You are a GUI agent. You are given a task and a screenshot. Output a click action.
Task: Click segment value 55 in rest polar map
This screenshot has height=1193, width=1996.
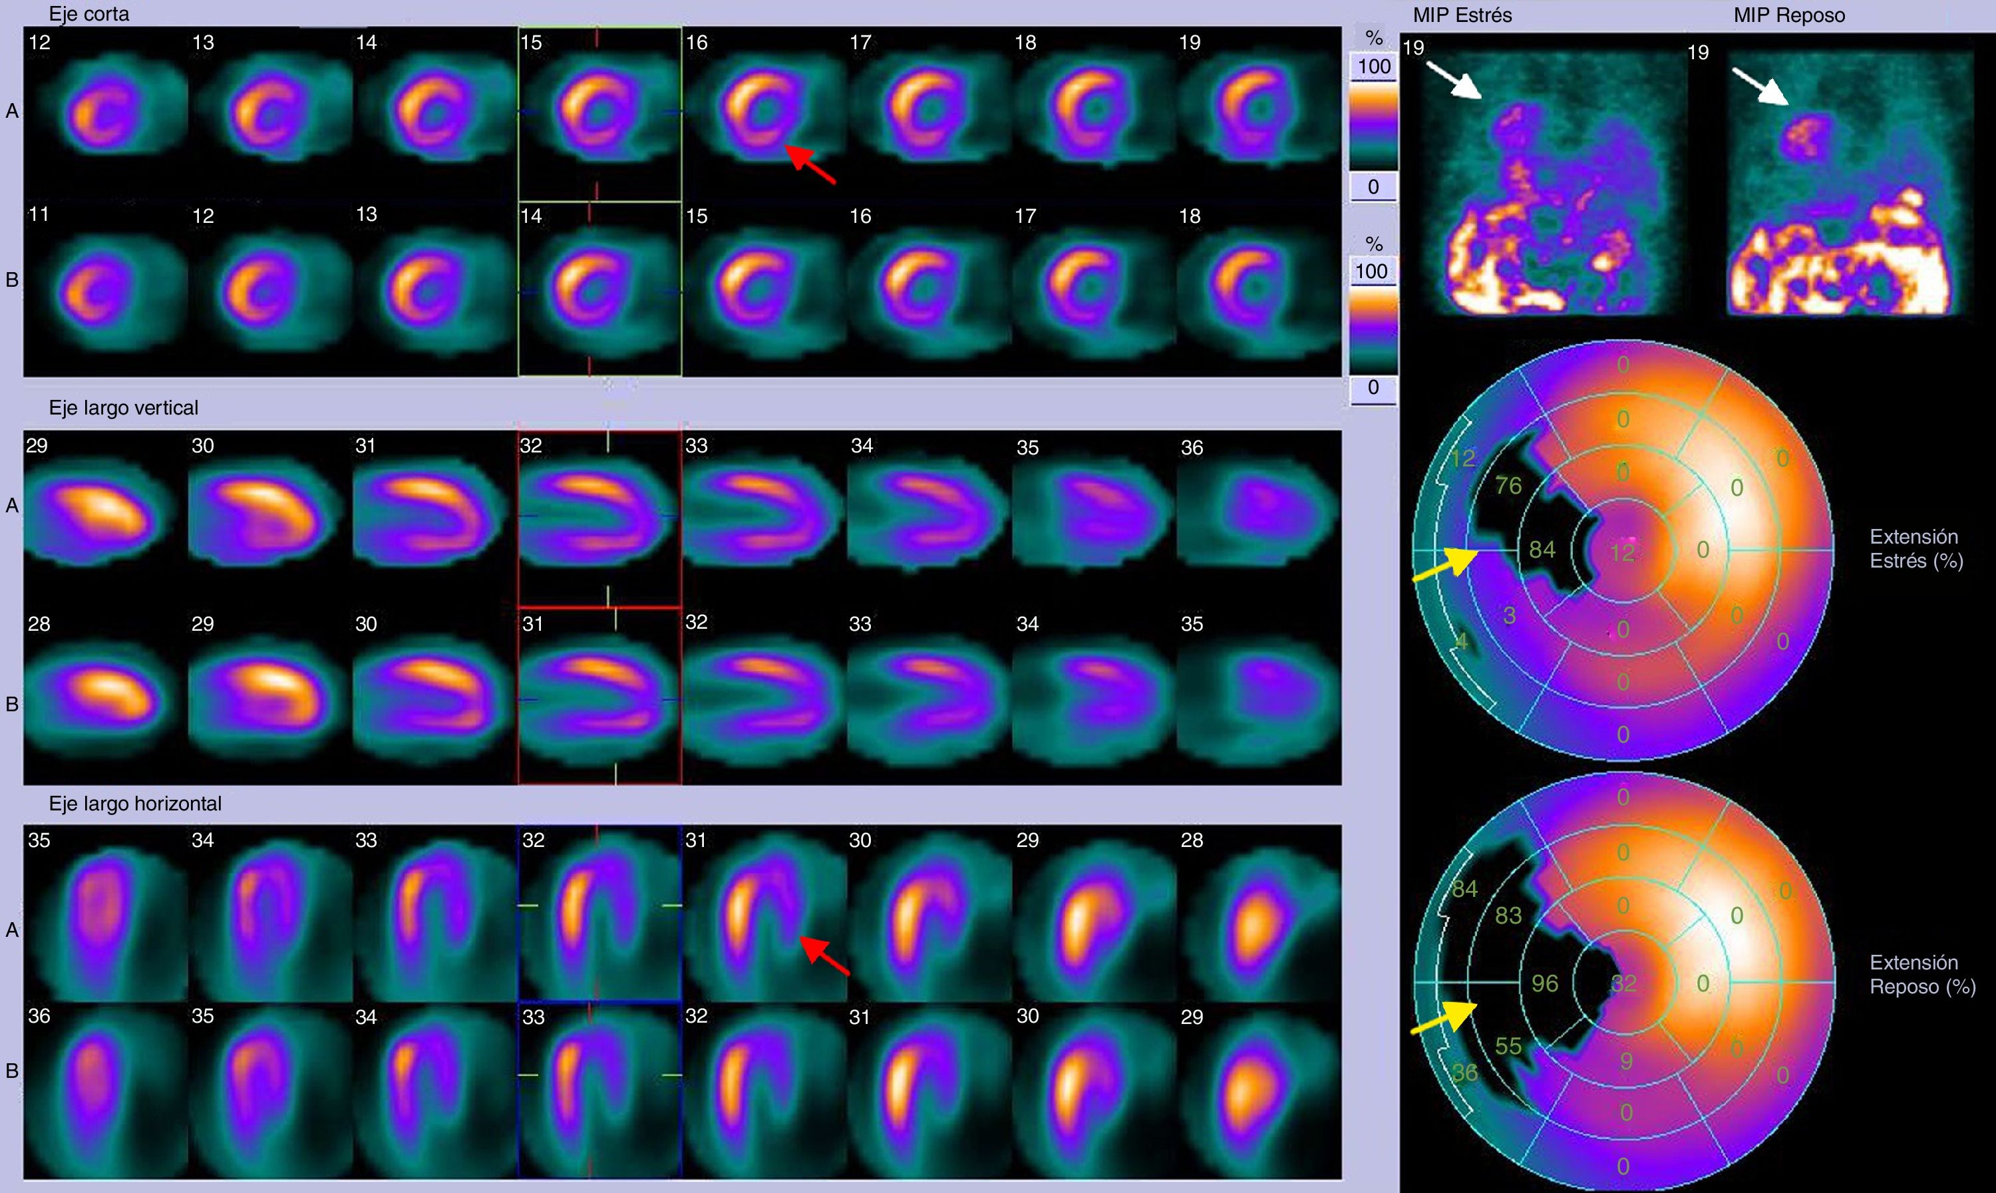coord(1508,1046)
